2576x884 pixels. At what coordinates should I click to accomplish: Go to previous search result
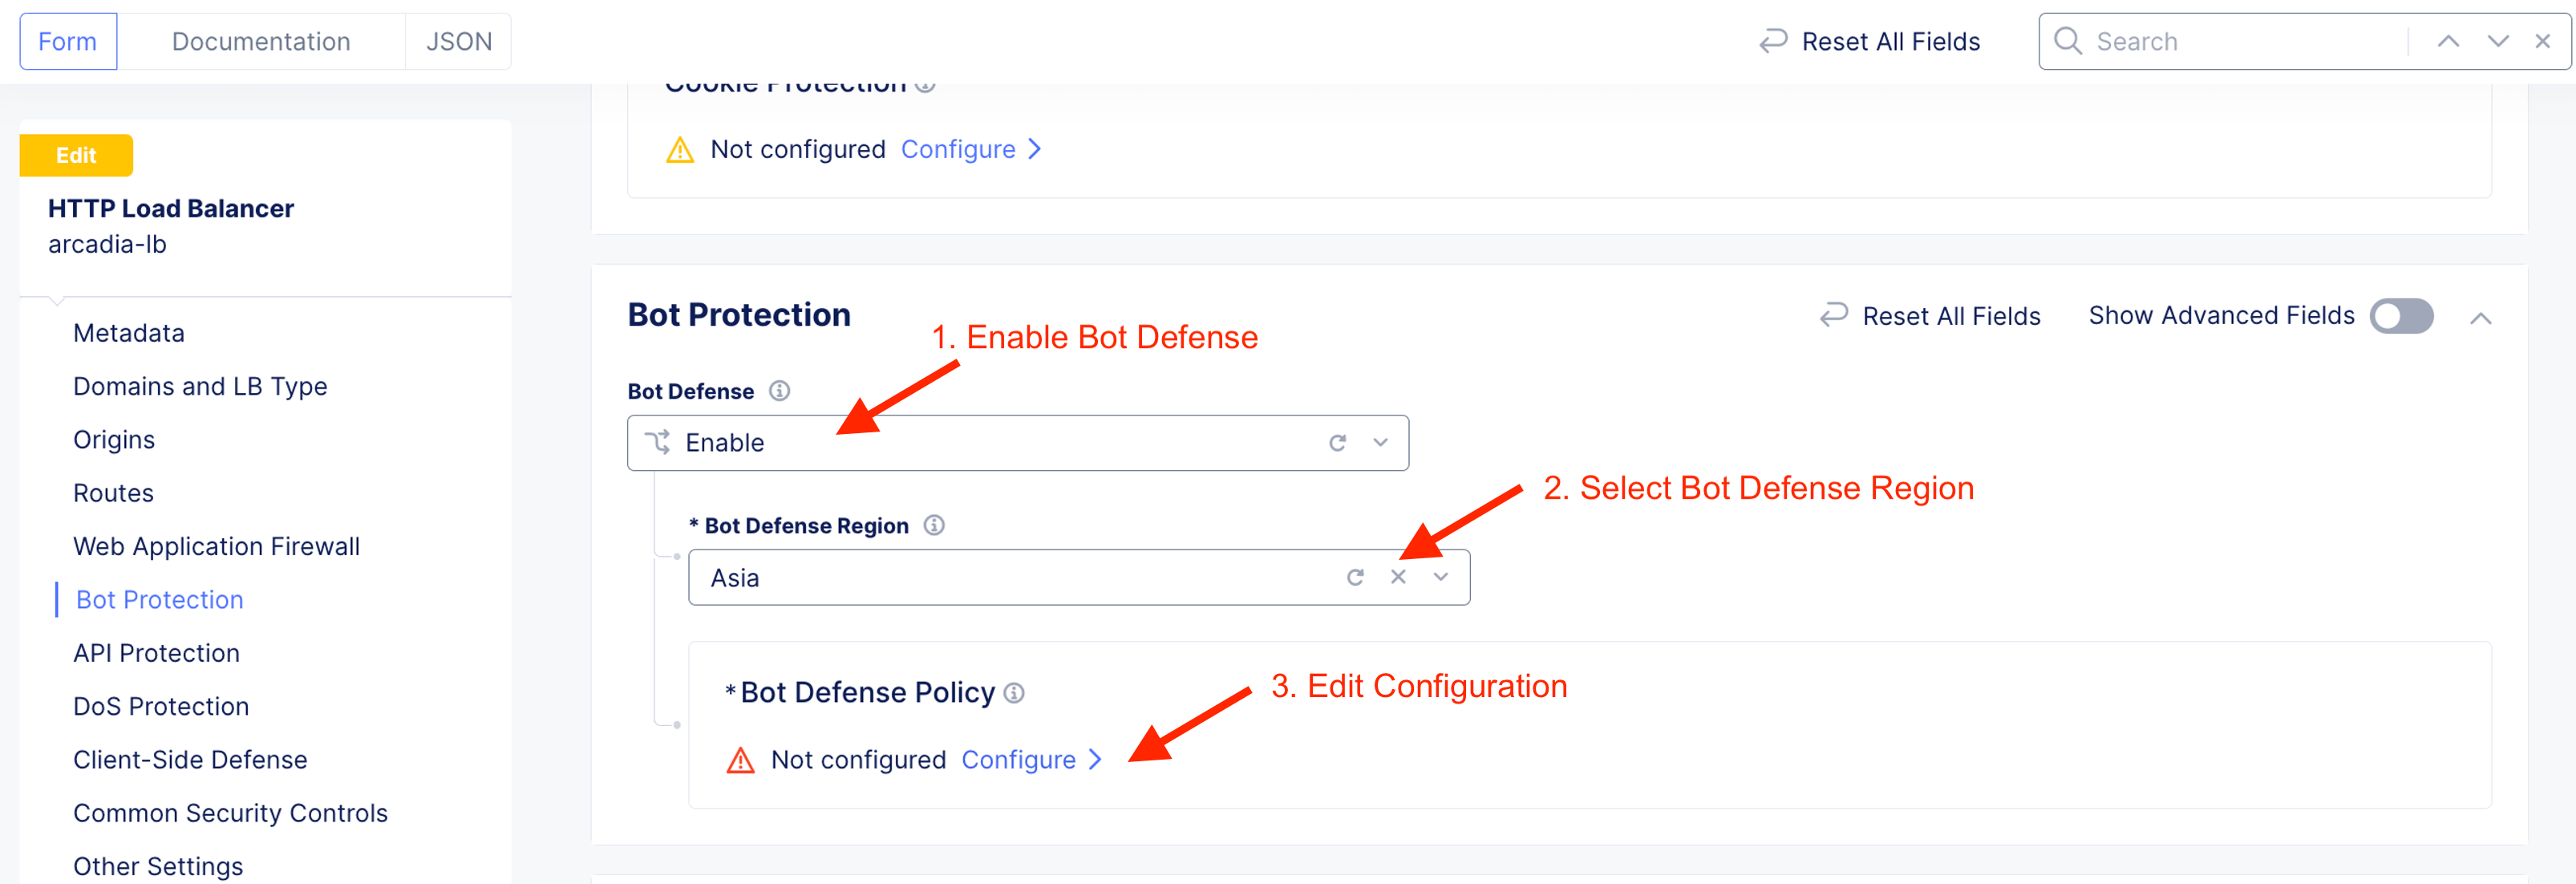click(2448, 41)
